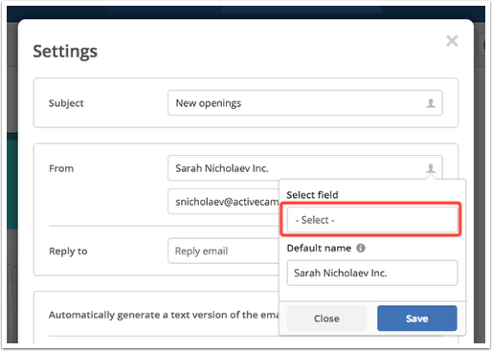Click the Close button in popup
The width and height of the screenshot is (492, 351).
pyautogui.click(x=326, y=318)
